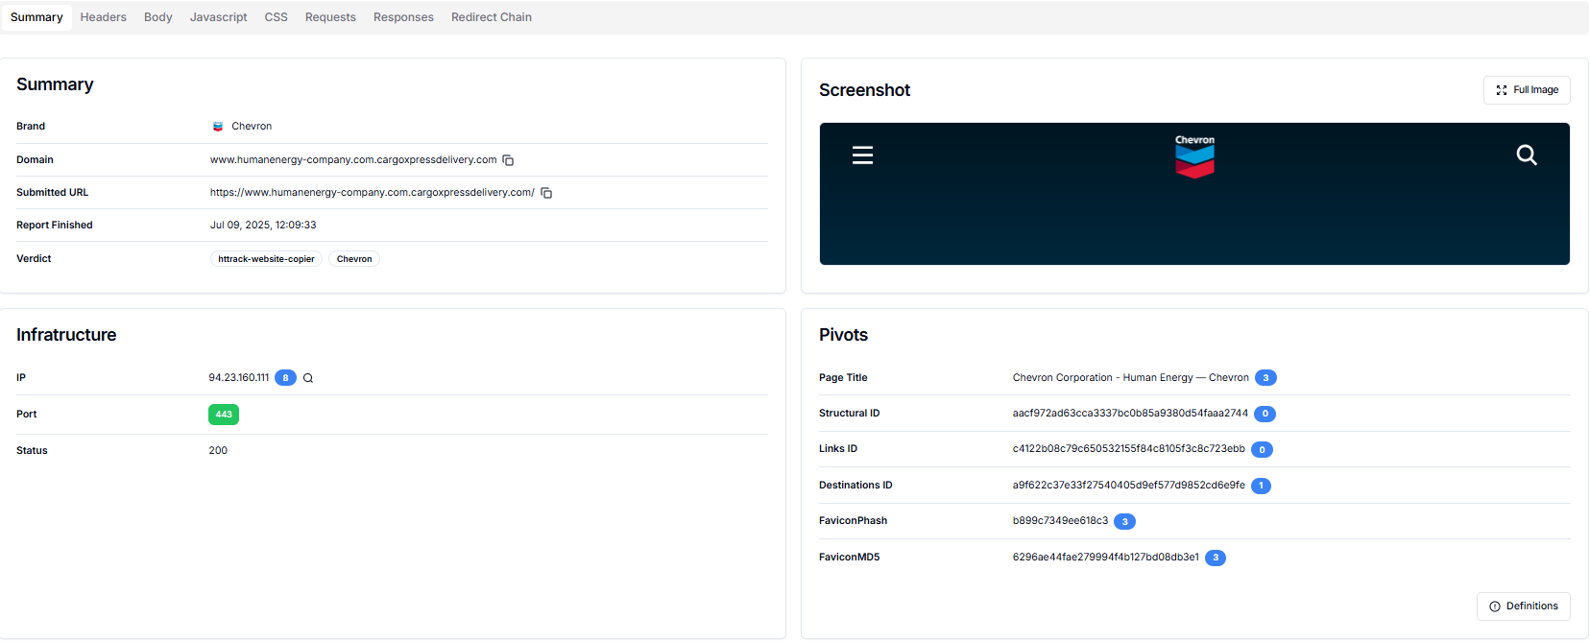Click FaviconPhash value b899c7349ee618c3
This screenshot has width=1590, height=642.
(1060, 521)
